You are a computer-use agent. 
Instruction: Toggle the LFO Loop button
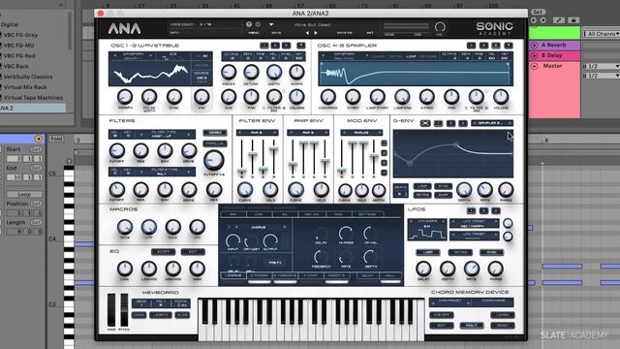(428, 252)
